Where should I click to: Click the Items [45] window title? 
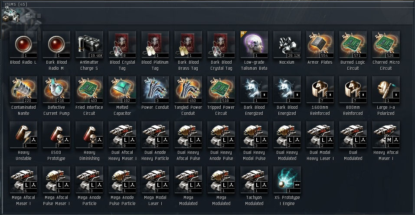[x=16, y=4]
